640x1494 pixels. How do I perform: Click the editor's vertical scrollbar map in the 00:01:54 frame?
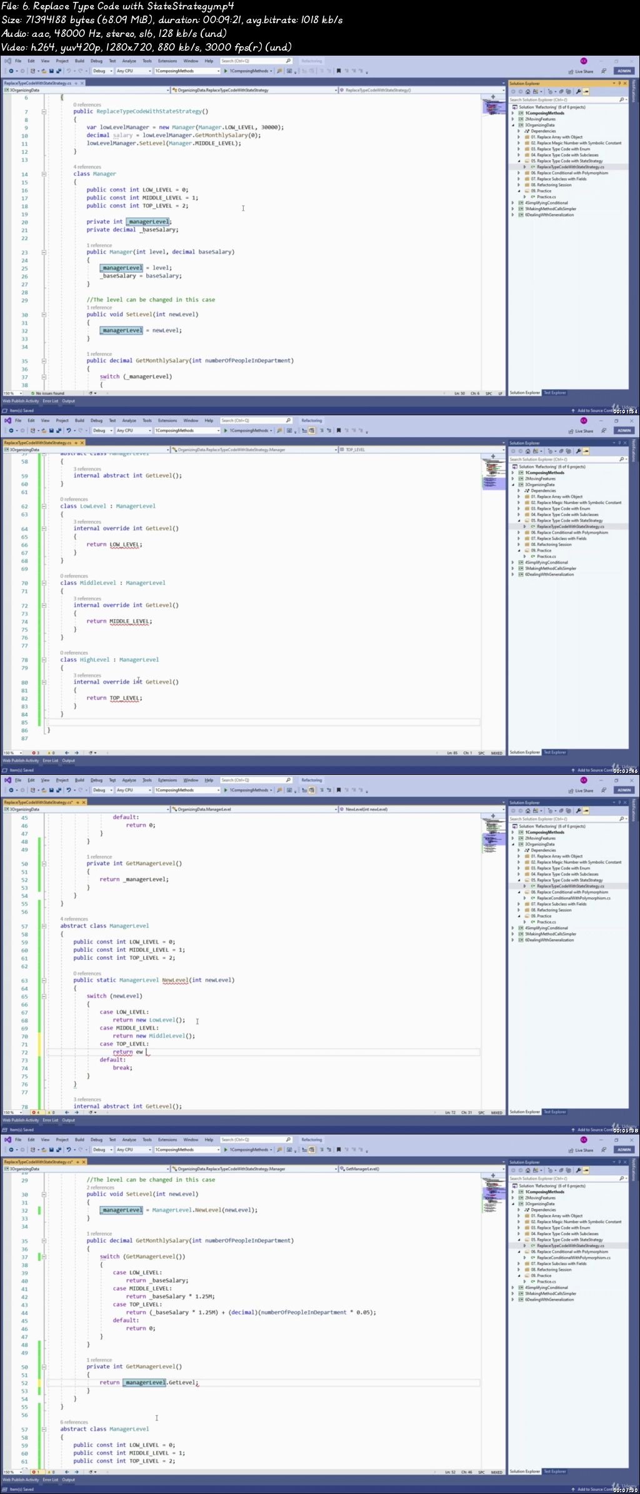click(x=494, y=244)
